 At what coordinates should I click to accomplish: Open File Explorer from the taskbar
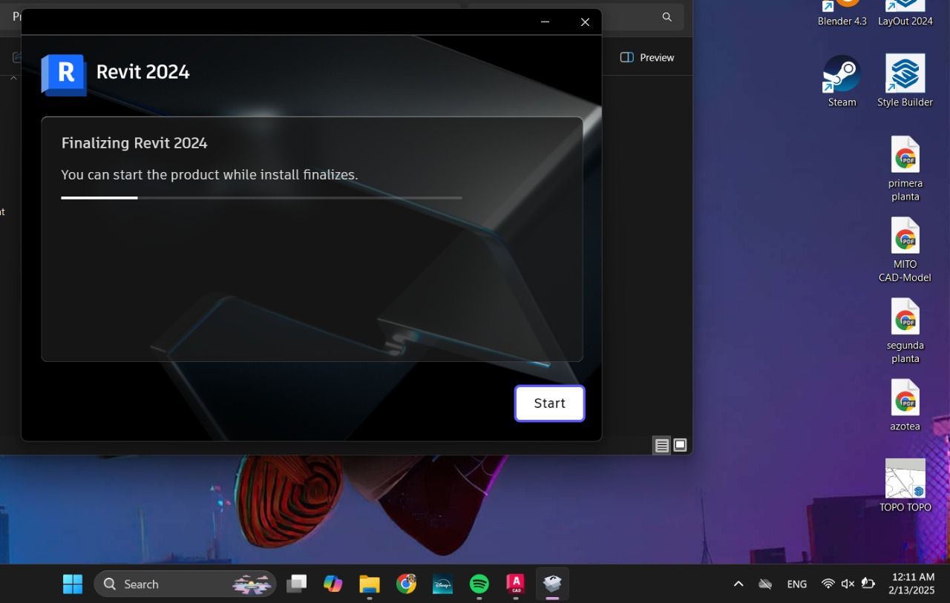(x=370, y=584)
